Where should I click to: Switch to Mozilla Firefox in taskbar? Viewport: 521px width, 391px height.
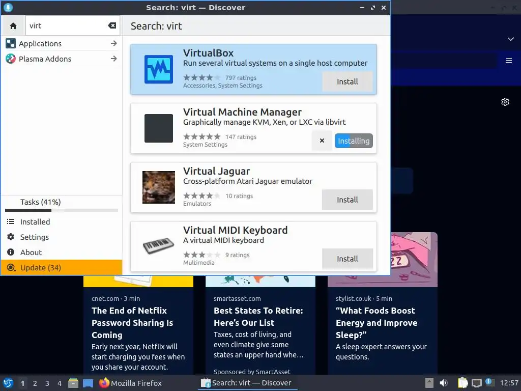tap(130, 383)
